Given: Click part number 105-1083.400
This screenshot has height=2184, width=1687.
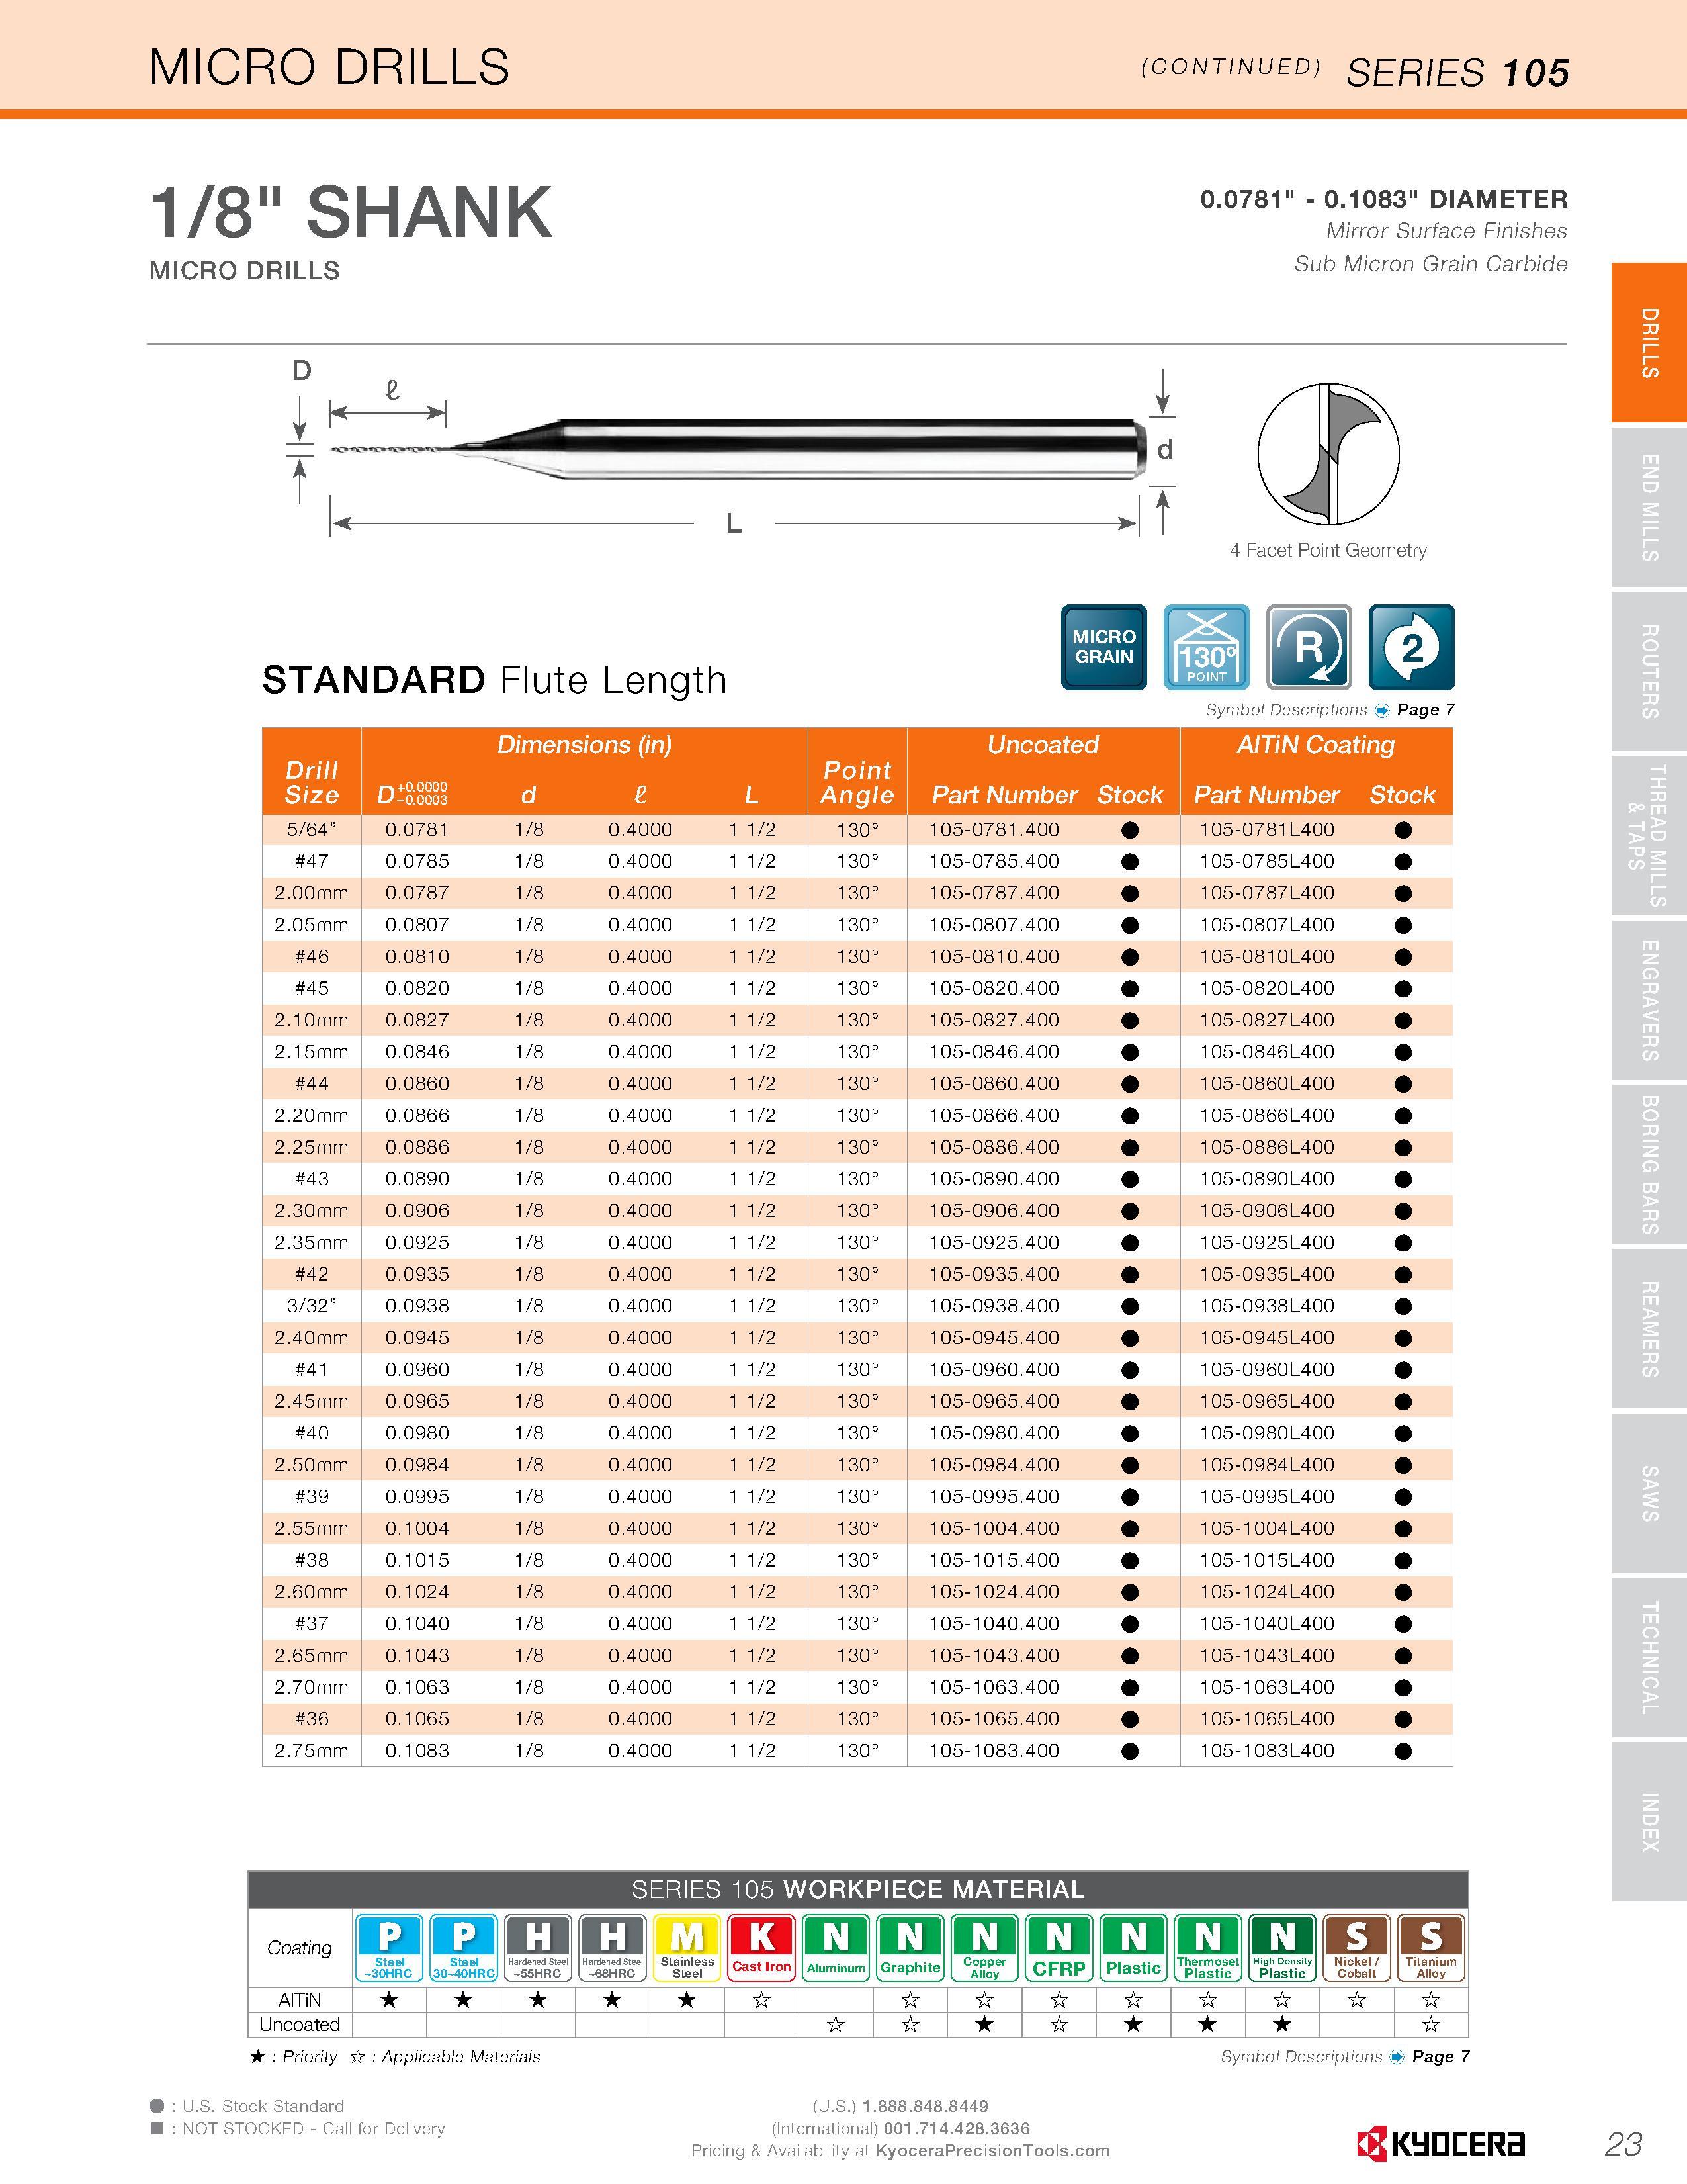Looking at the screenshot, I should pyautogui.click(x=994, y=1751).
